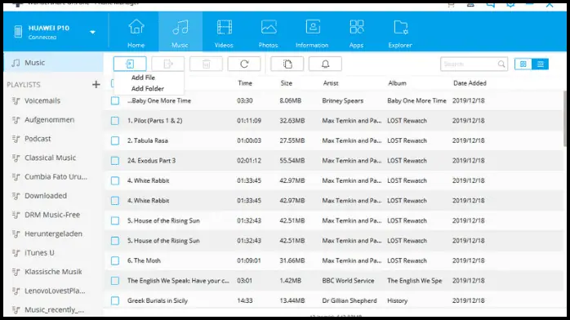Click the search magnifier icon

pos(501,64)
